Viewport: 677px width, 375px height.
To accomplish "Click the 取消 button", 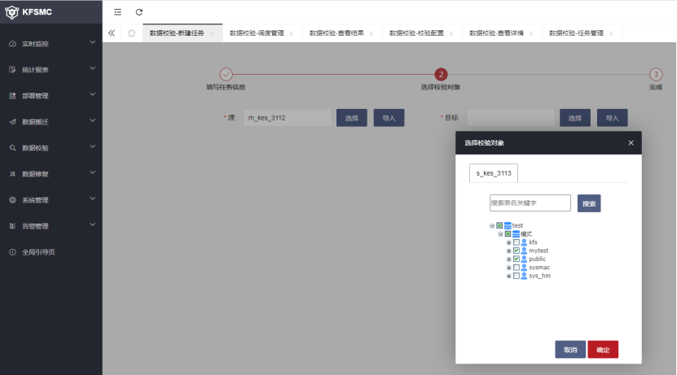I will click(570, 350).
